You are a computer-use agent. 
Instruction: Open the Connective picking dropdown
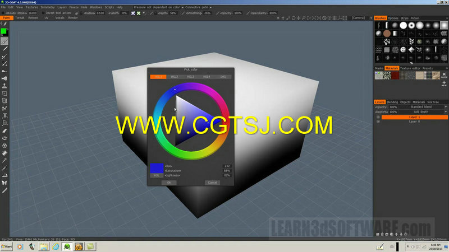(x=199, y=7)
